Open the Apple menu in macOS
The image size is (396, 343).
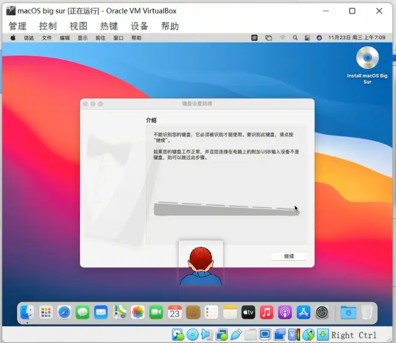click(13, 38)
